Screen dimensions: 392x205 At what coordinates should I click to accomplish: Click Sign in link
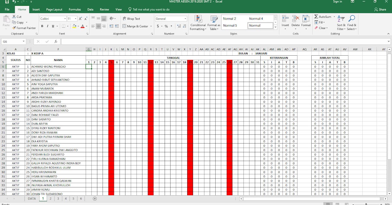(x=337, y=2)
